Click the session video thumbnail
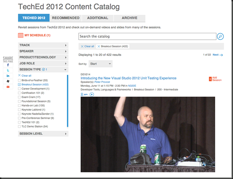The image size is (233, 179). [148, 134]
